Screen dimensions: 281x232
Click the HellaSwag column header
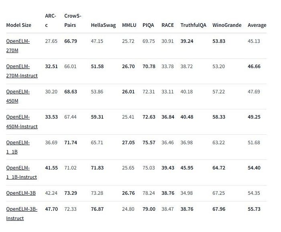pos(103,25)
